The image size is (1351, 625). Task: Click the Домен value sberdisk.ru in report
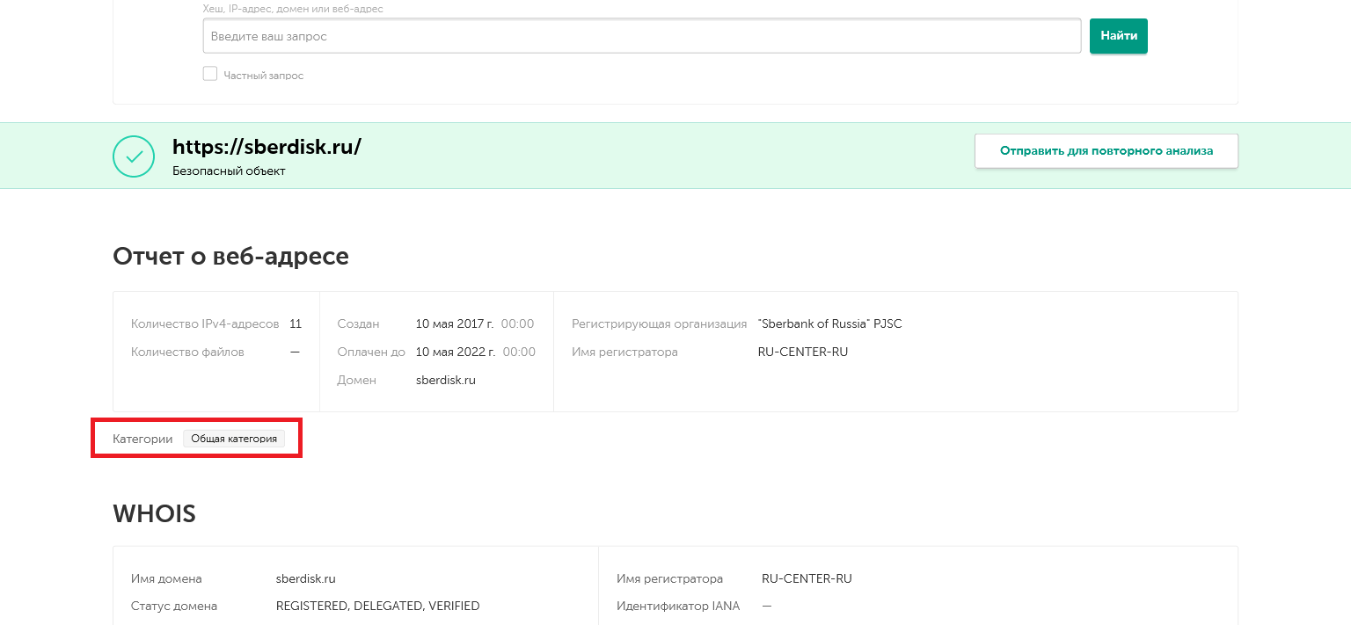pyautogui.click(x=446, y=381)
